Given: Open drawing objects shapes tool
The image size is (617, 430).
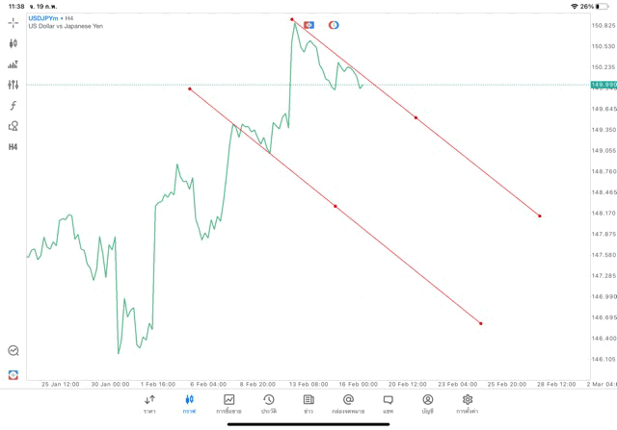Looking at the screenshot, I should click(13, 125).
